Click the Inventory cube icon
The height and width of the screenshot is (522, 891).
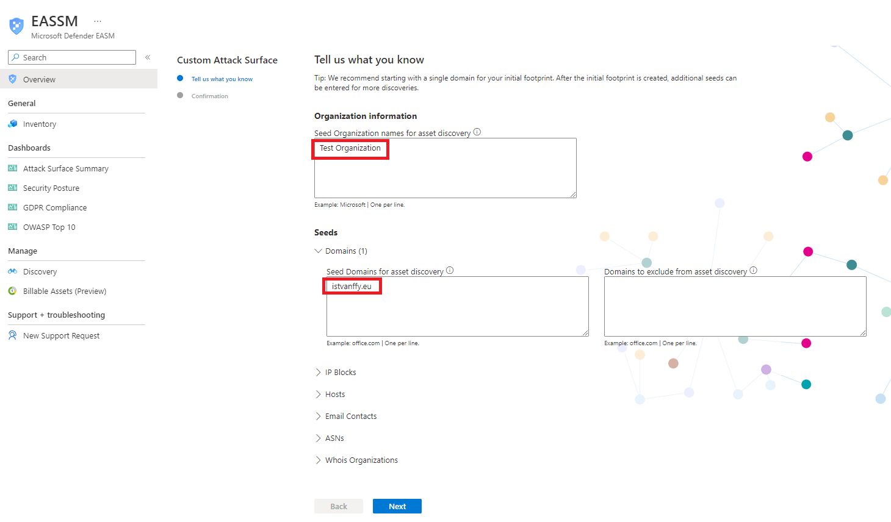[12, 124]
